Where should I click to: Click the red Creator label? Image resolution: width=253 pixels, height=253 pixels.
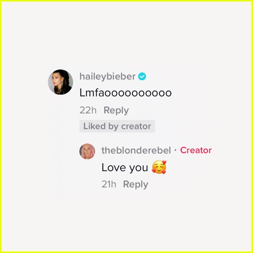[196, 150]
